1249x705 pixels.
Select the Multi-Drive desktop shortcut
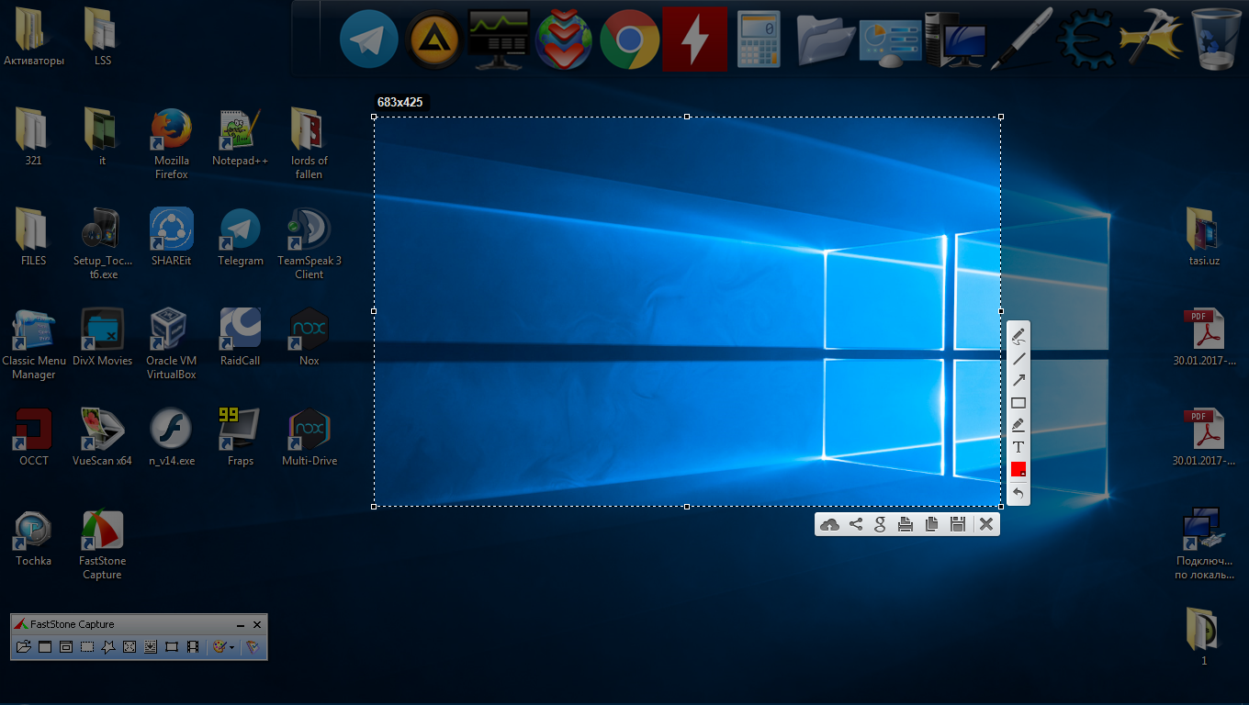pos(309,438)
